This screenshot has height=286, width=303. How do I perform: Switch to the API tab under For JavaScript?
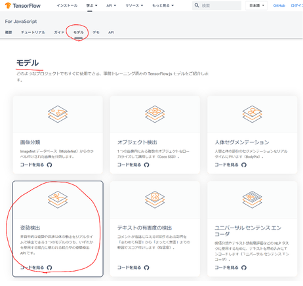pos(111,32)
